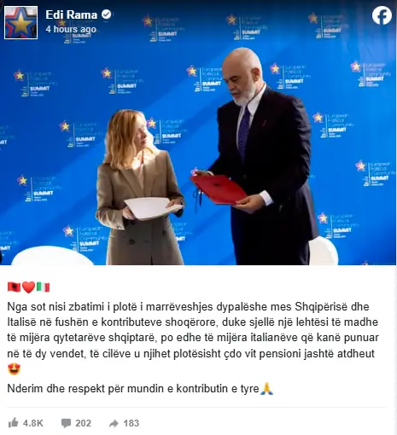The height and width of the screenshot is (435, 397).
Task: View the 4.8K likes count
Action: [x=33, y=423]
